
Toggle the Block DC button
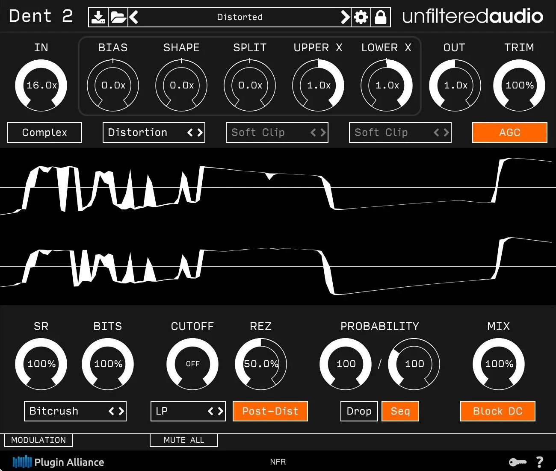(x=498, y=411)
